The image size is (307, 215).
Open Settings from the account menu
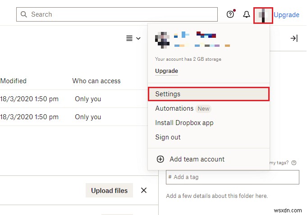click(x=168, y=94)
